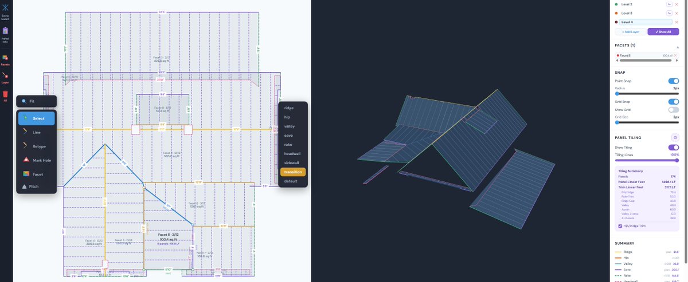Set line type to headwall
The image size is (688, 282).
click(x=293, y=153)
